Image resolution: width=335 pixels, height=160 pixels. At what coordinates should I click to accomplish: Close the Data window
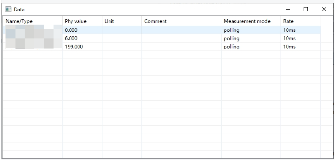tap(324, 9)
